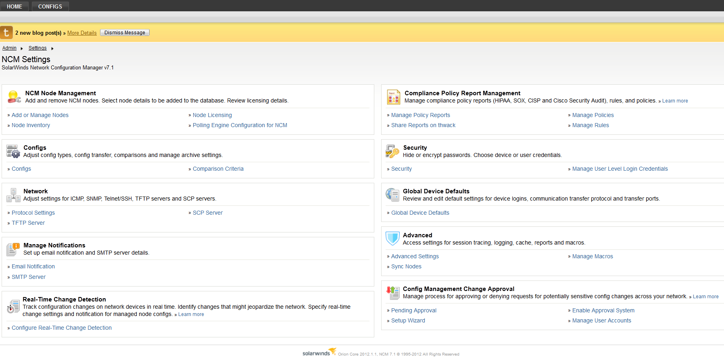Click the Compliance Policy Report Management title
This screenshot has width=724, height=362.
tap(462, 93)
